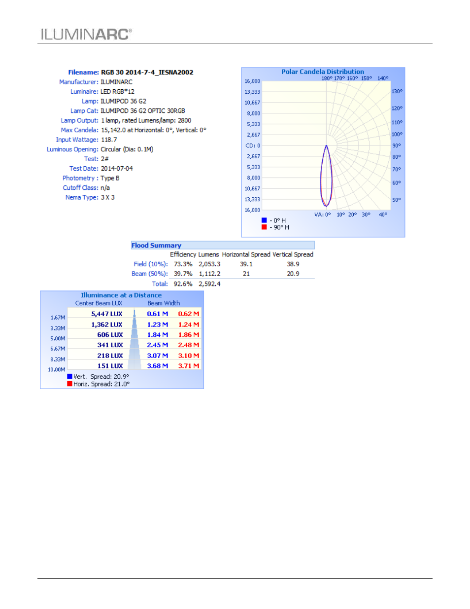Click blue beam width 3.68 M

[x=158, y=366]
